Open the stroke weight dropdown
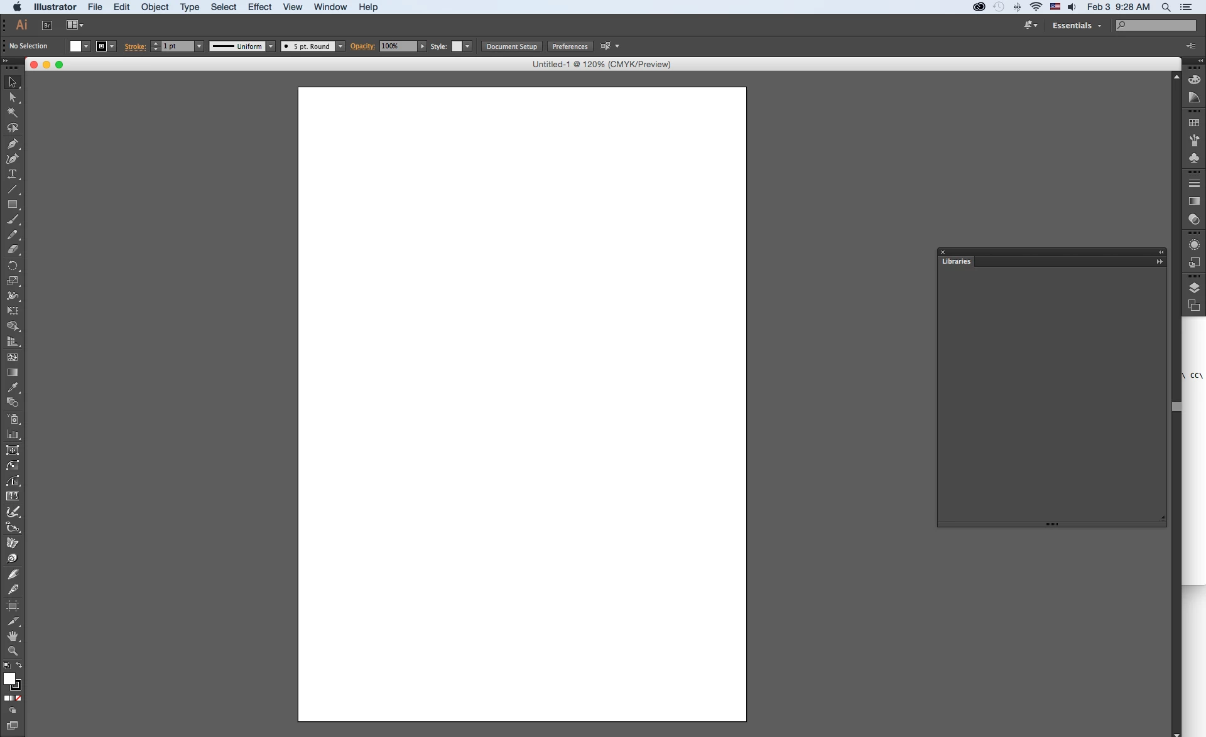1206x737 pixels. point(199,46)
